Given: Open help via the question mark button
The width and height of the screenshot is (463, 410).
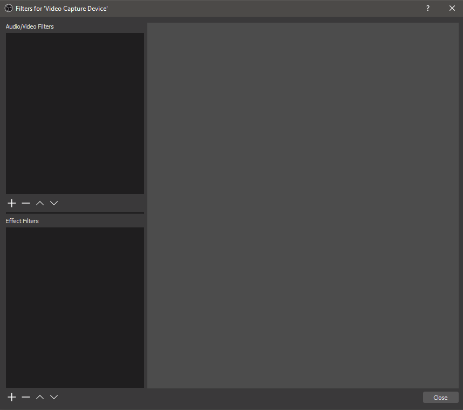Looking at the screenshot, I should click(x=428, y=8).
